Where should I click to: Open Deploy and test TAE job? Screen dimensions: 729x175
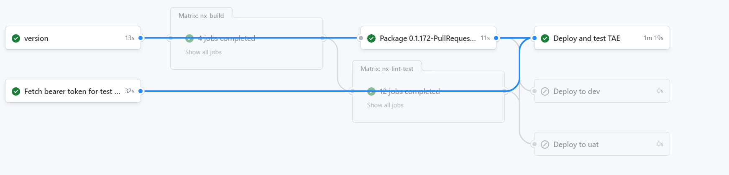point(602,38)
